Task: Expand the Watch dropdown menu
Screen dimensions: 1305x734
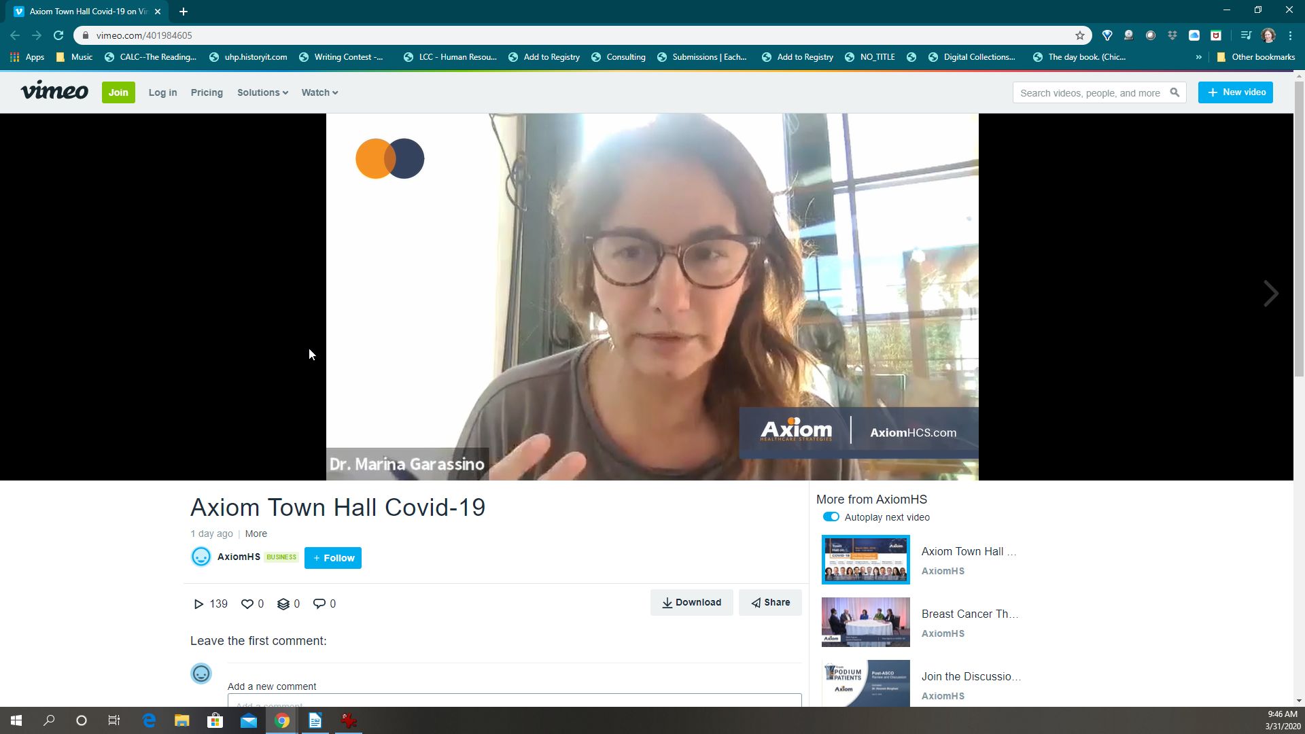Action: click(319, 92)
